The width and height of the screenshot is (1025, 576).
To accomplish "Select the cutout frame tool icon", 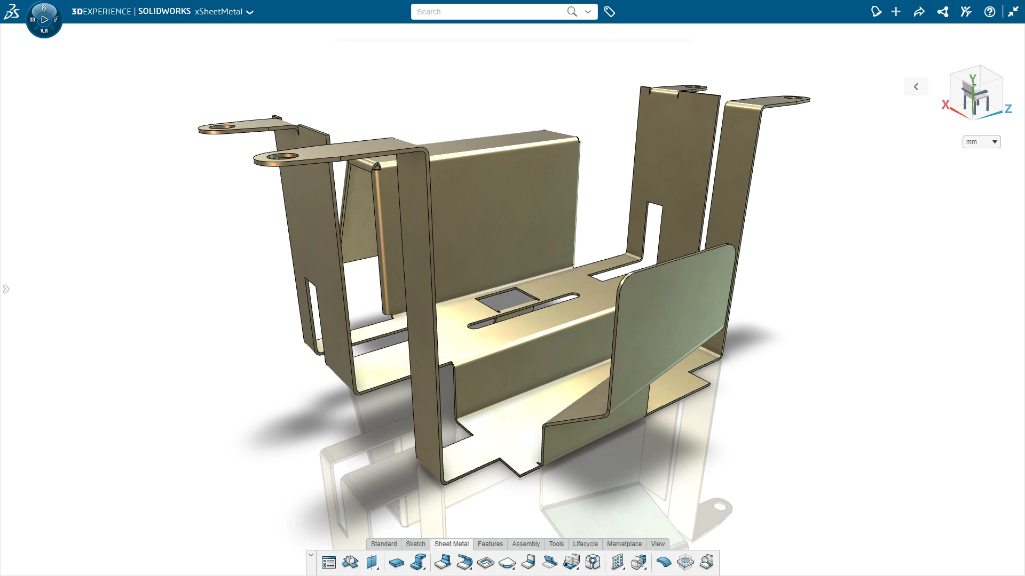I will coord(486,563).
